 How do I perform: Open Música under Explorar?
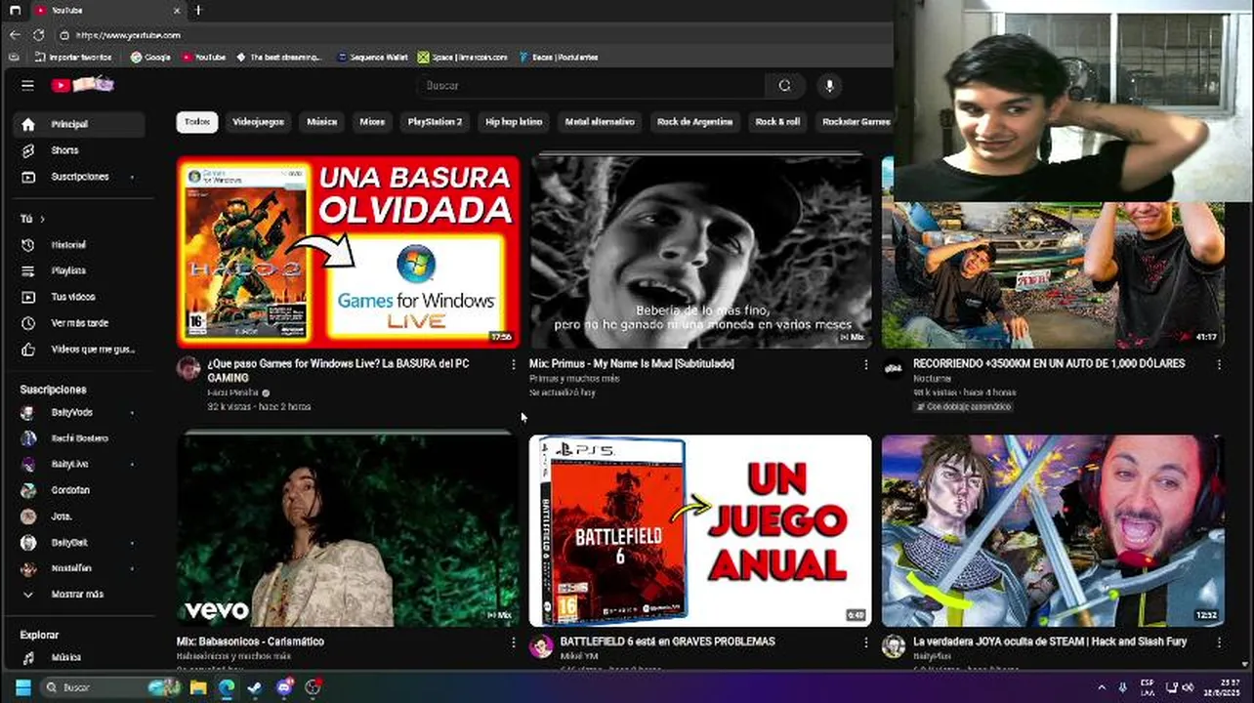tap(78, 658)
